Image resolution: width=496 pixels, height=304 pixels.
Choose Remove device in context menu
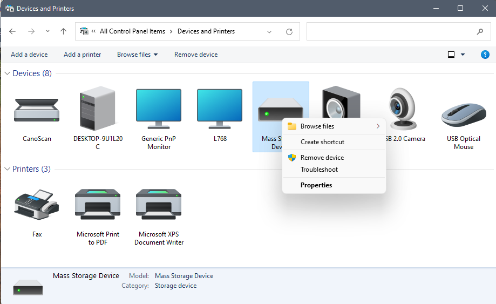coord(334,158)
